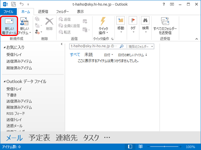Viewport: 201px width, 150px height.
Task: Open the 送信トレイ outbox folder
Action: (x=14, y=120)
